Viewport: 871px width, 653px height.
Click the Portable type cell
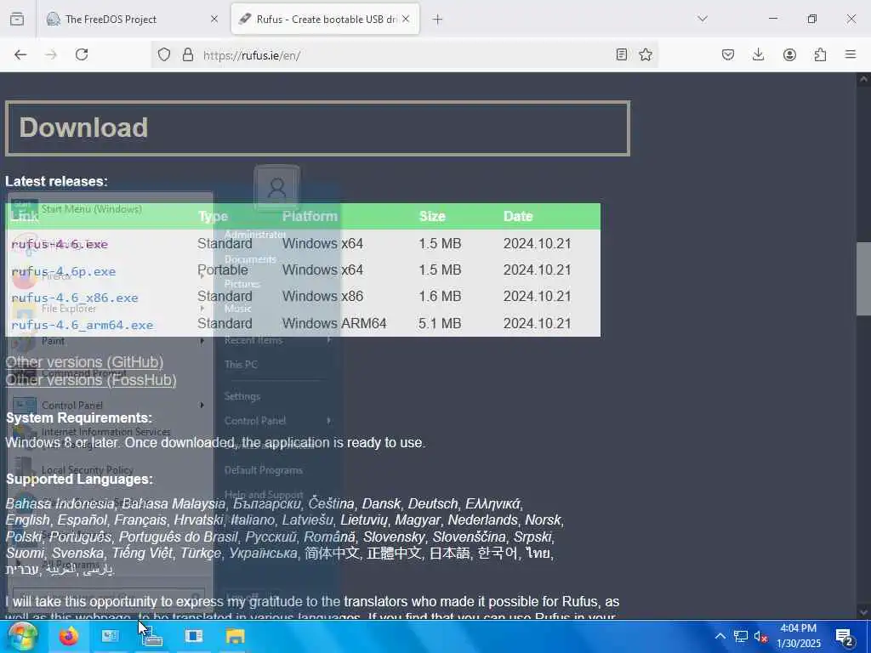click(x=223, y=270)
